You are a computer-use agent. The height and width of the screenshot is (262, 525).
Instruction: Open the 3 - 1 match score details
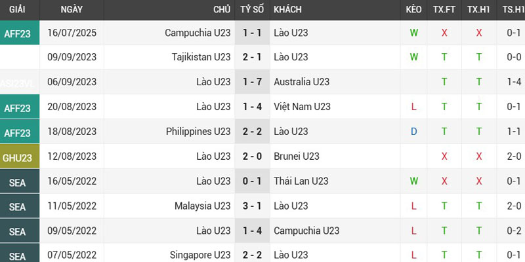pos(251,206)
